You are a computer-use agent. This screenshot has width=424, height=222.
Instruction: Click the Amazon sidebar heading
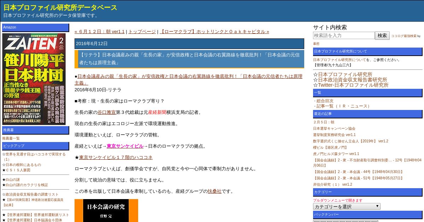click(x=36, y=27)
